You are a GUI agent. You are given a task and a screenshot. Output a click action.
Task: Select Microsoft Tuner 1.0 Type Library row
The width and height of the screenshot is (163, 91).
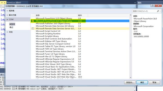[x=80, y=54]
